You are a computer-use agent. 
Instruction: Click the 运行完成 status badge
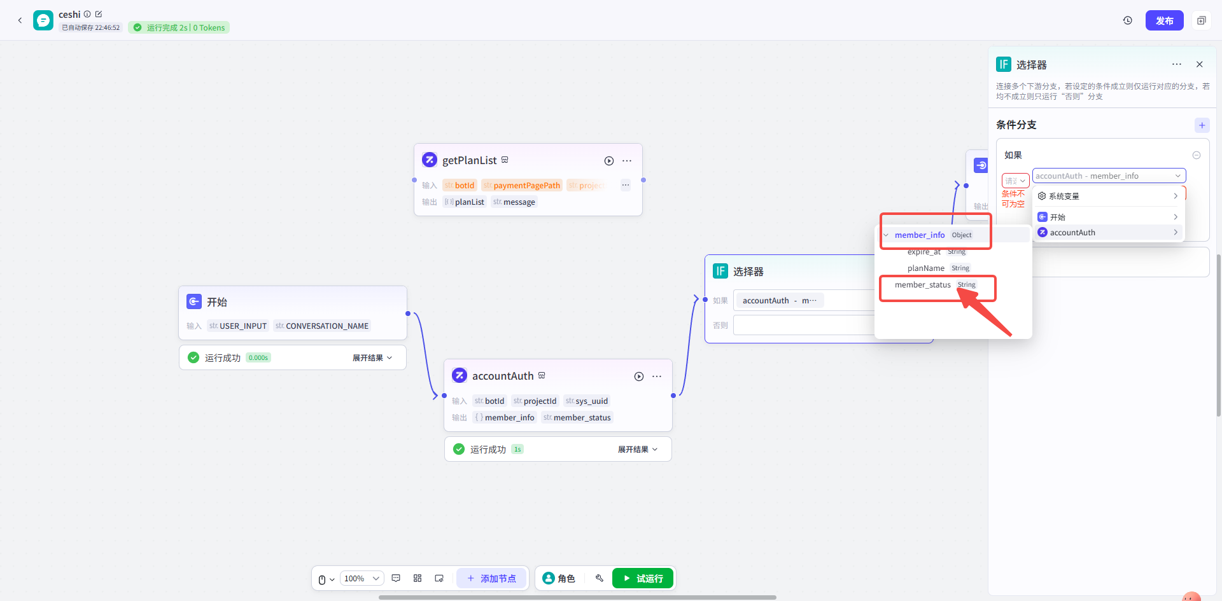click(x=179, y=27)
